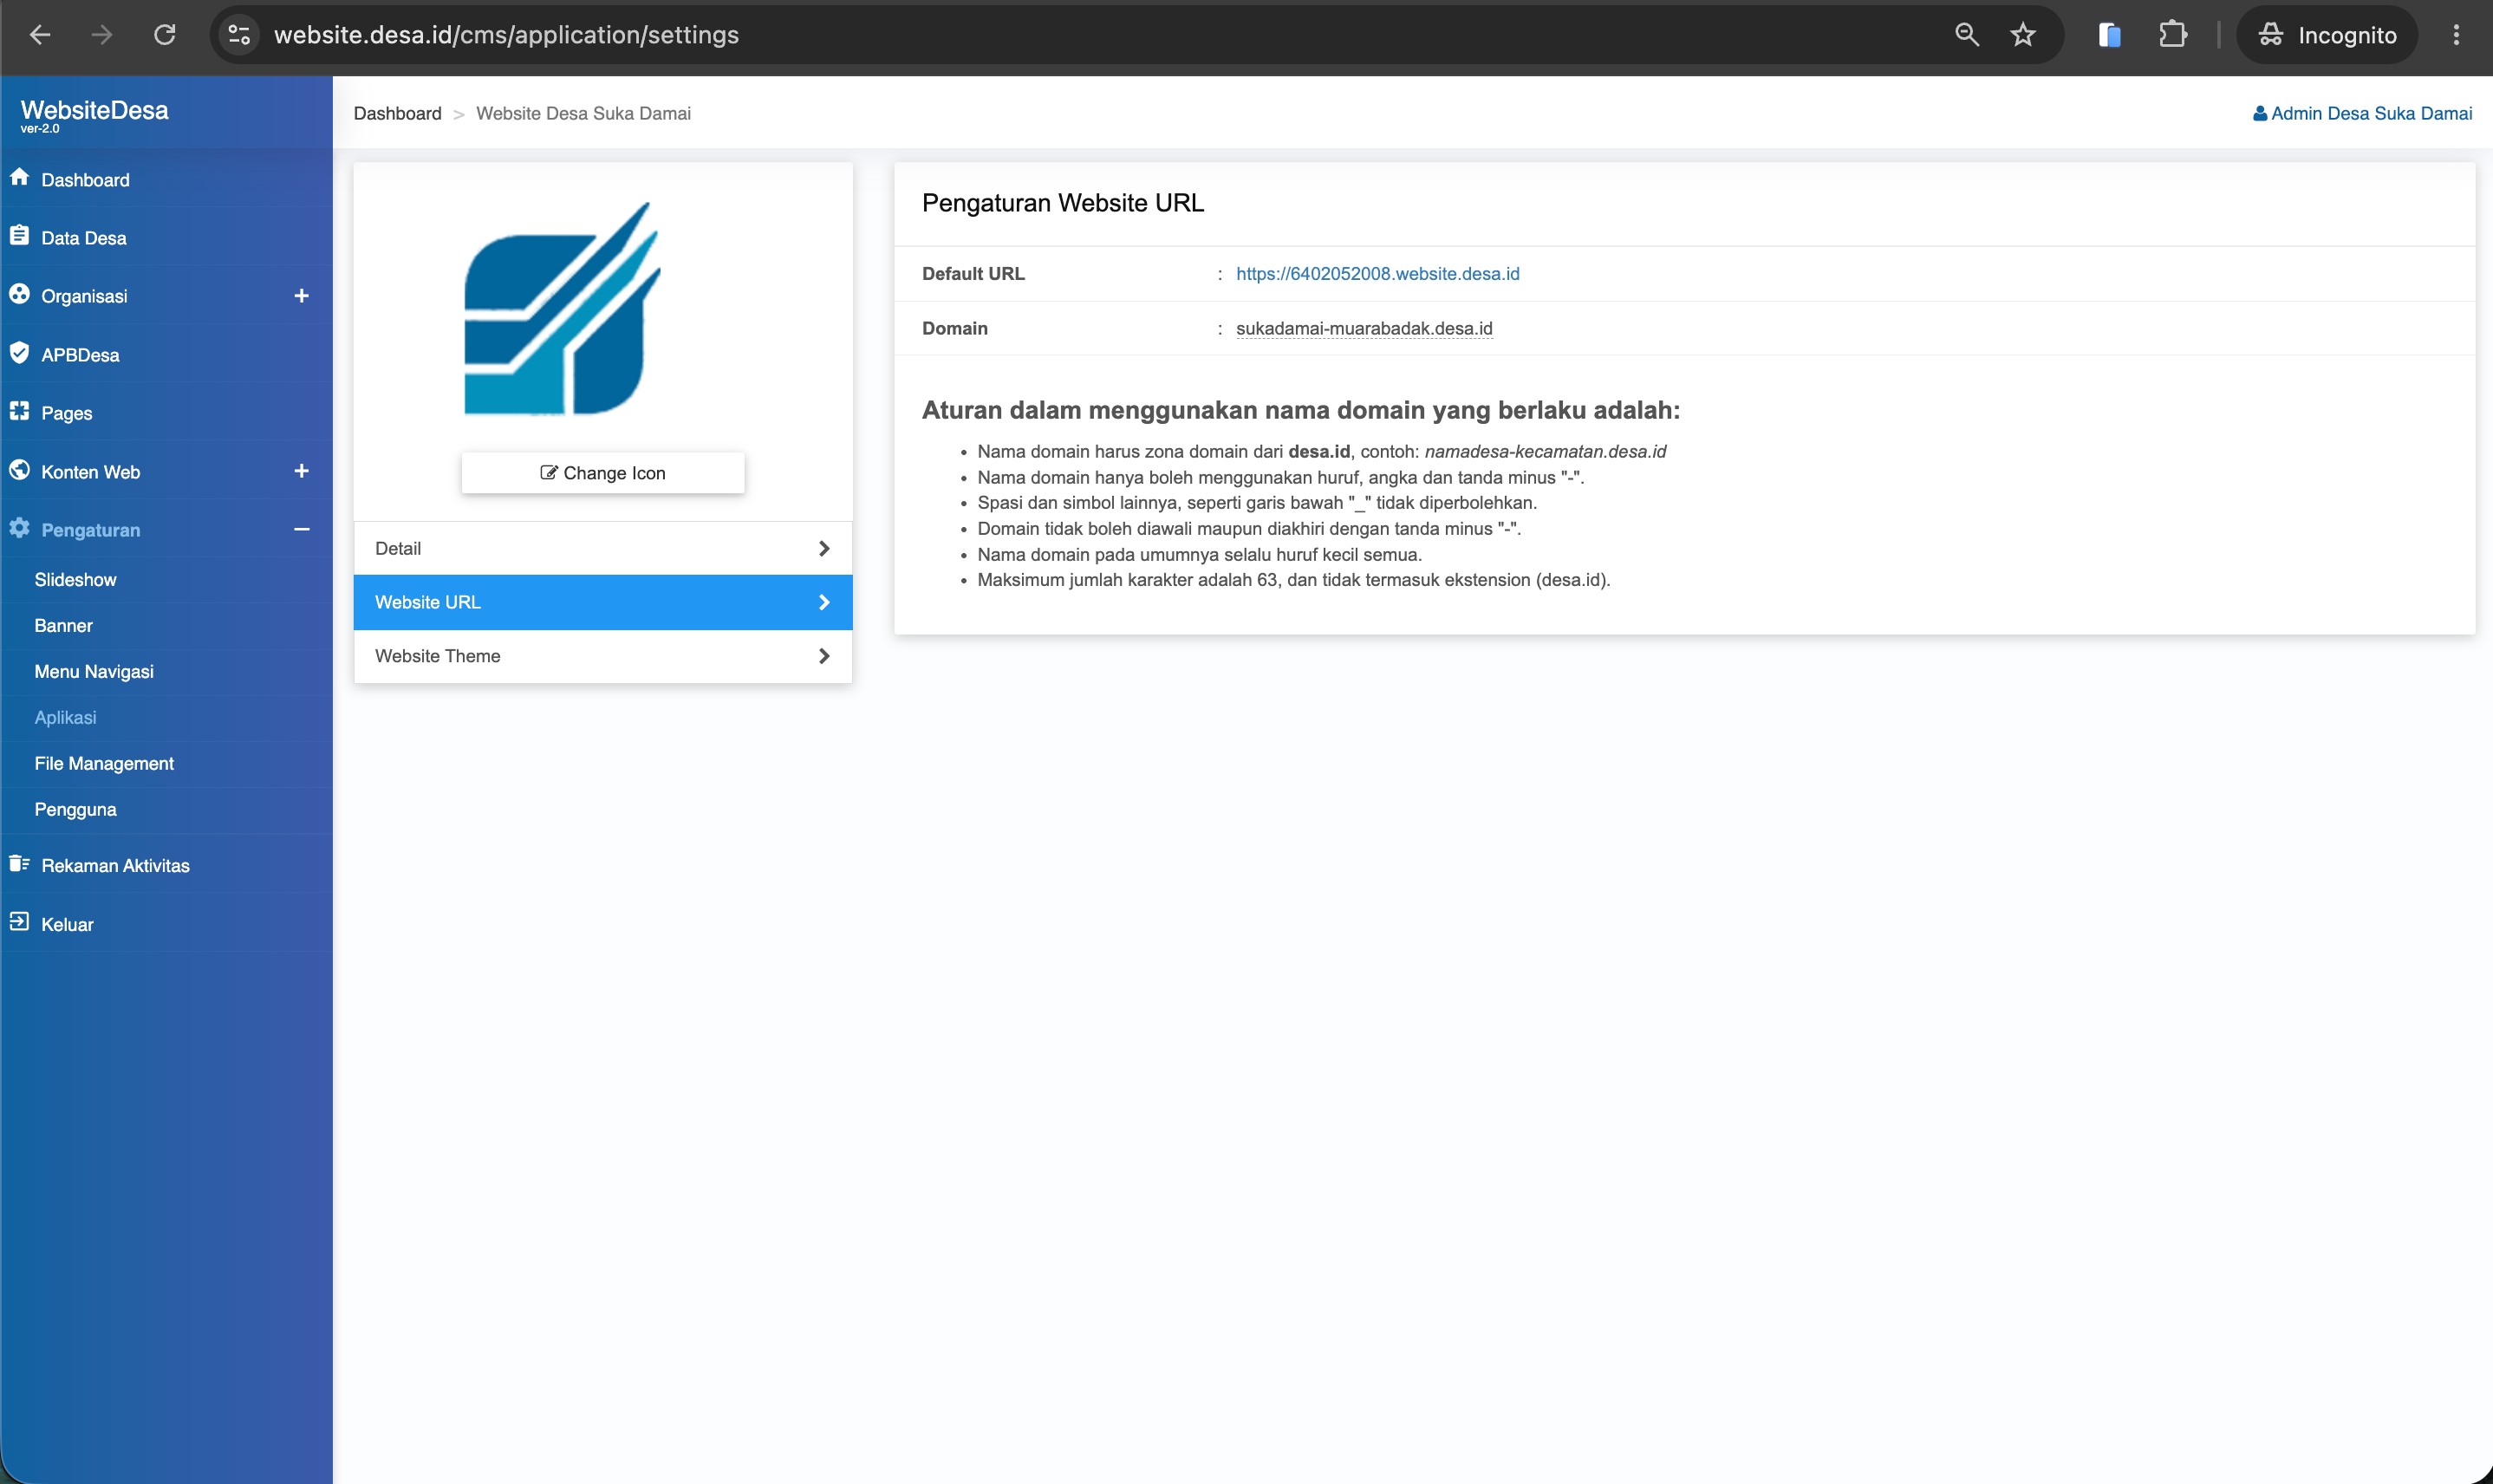Click the Dashboard sidebar menu label
2493x1484 pixels.
point(85,181)
